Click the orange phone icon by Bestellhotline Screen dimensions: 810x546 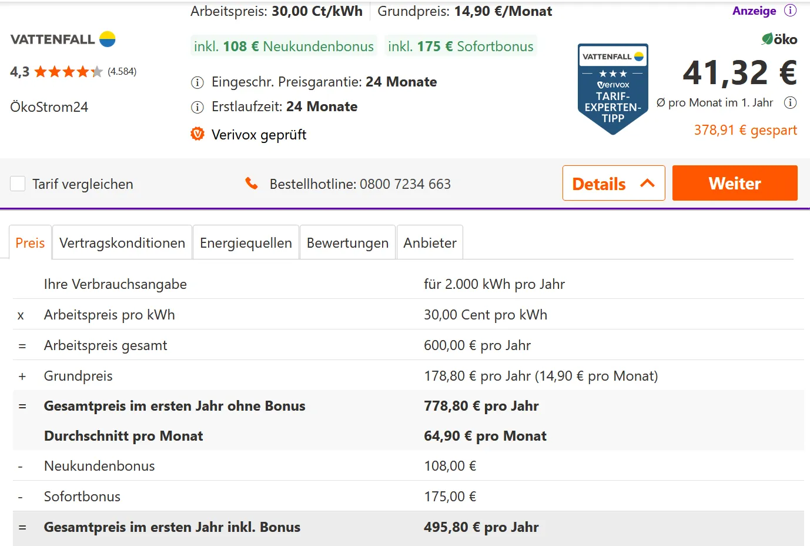coord(252,184)
